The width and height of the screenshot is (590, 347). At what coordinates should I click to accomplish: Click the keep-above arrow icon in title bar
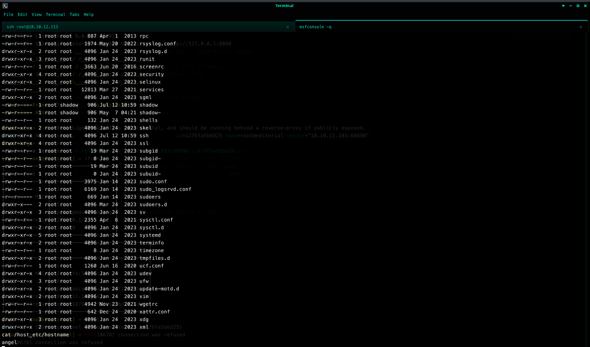563,6
